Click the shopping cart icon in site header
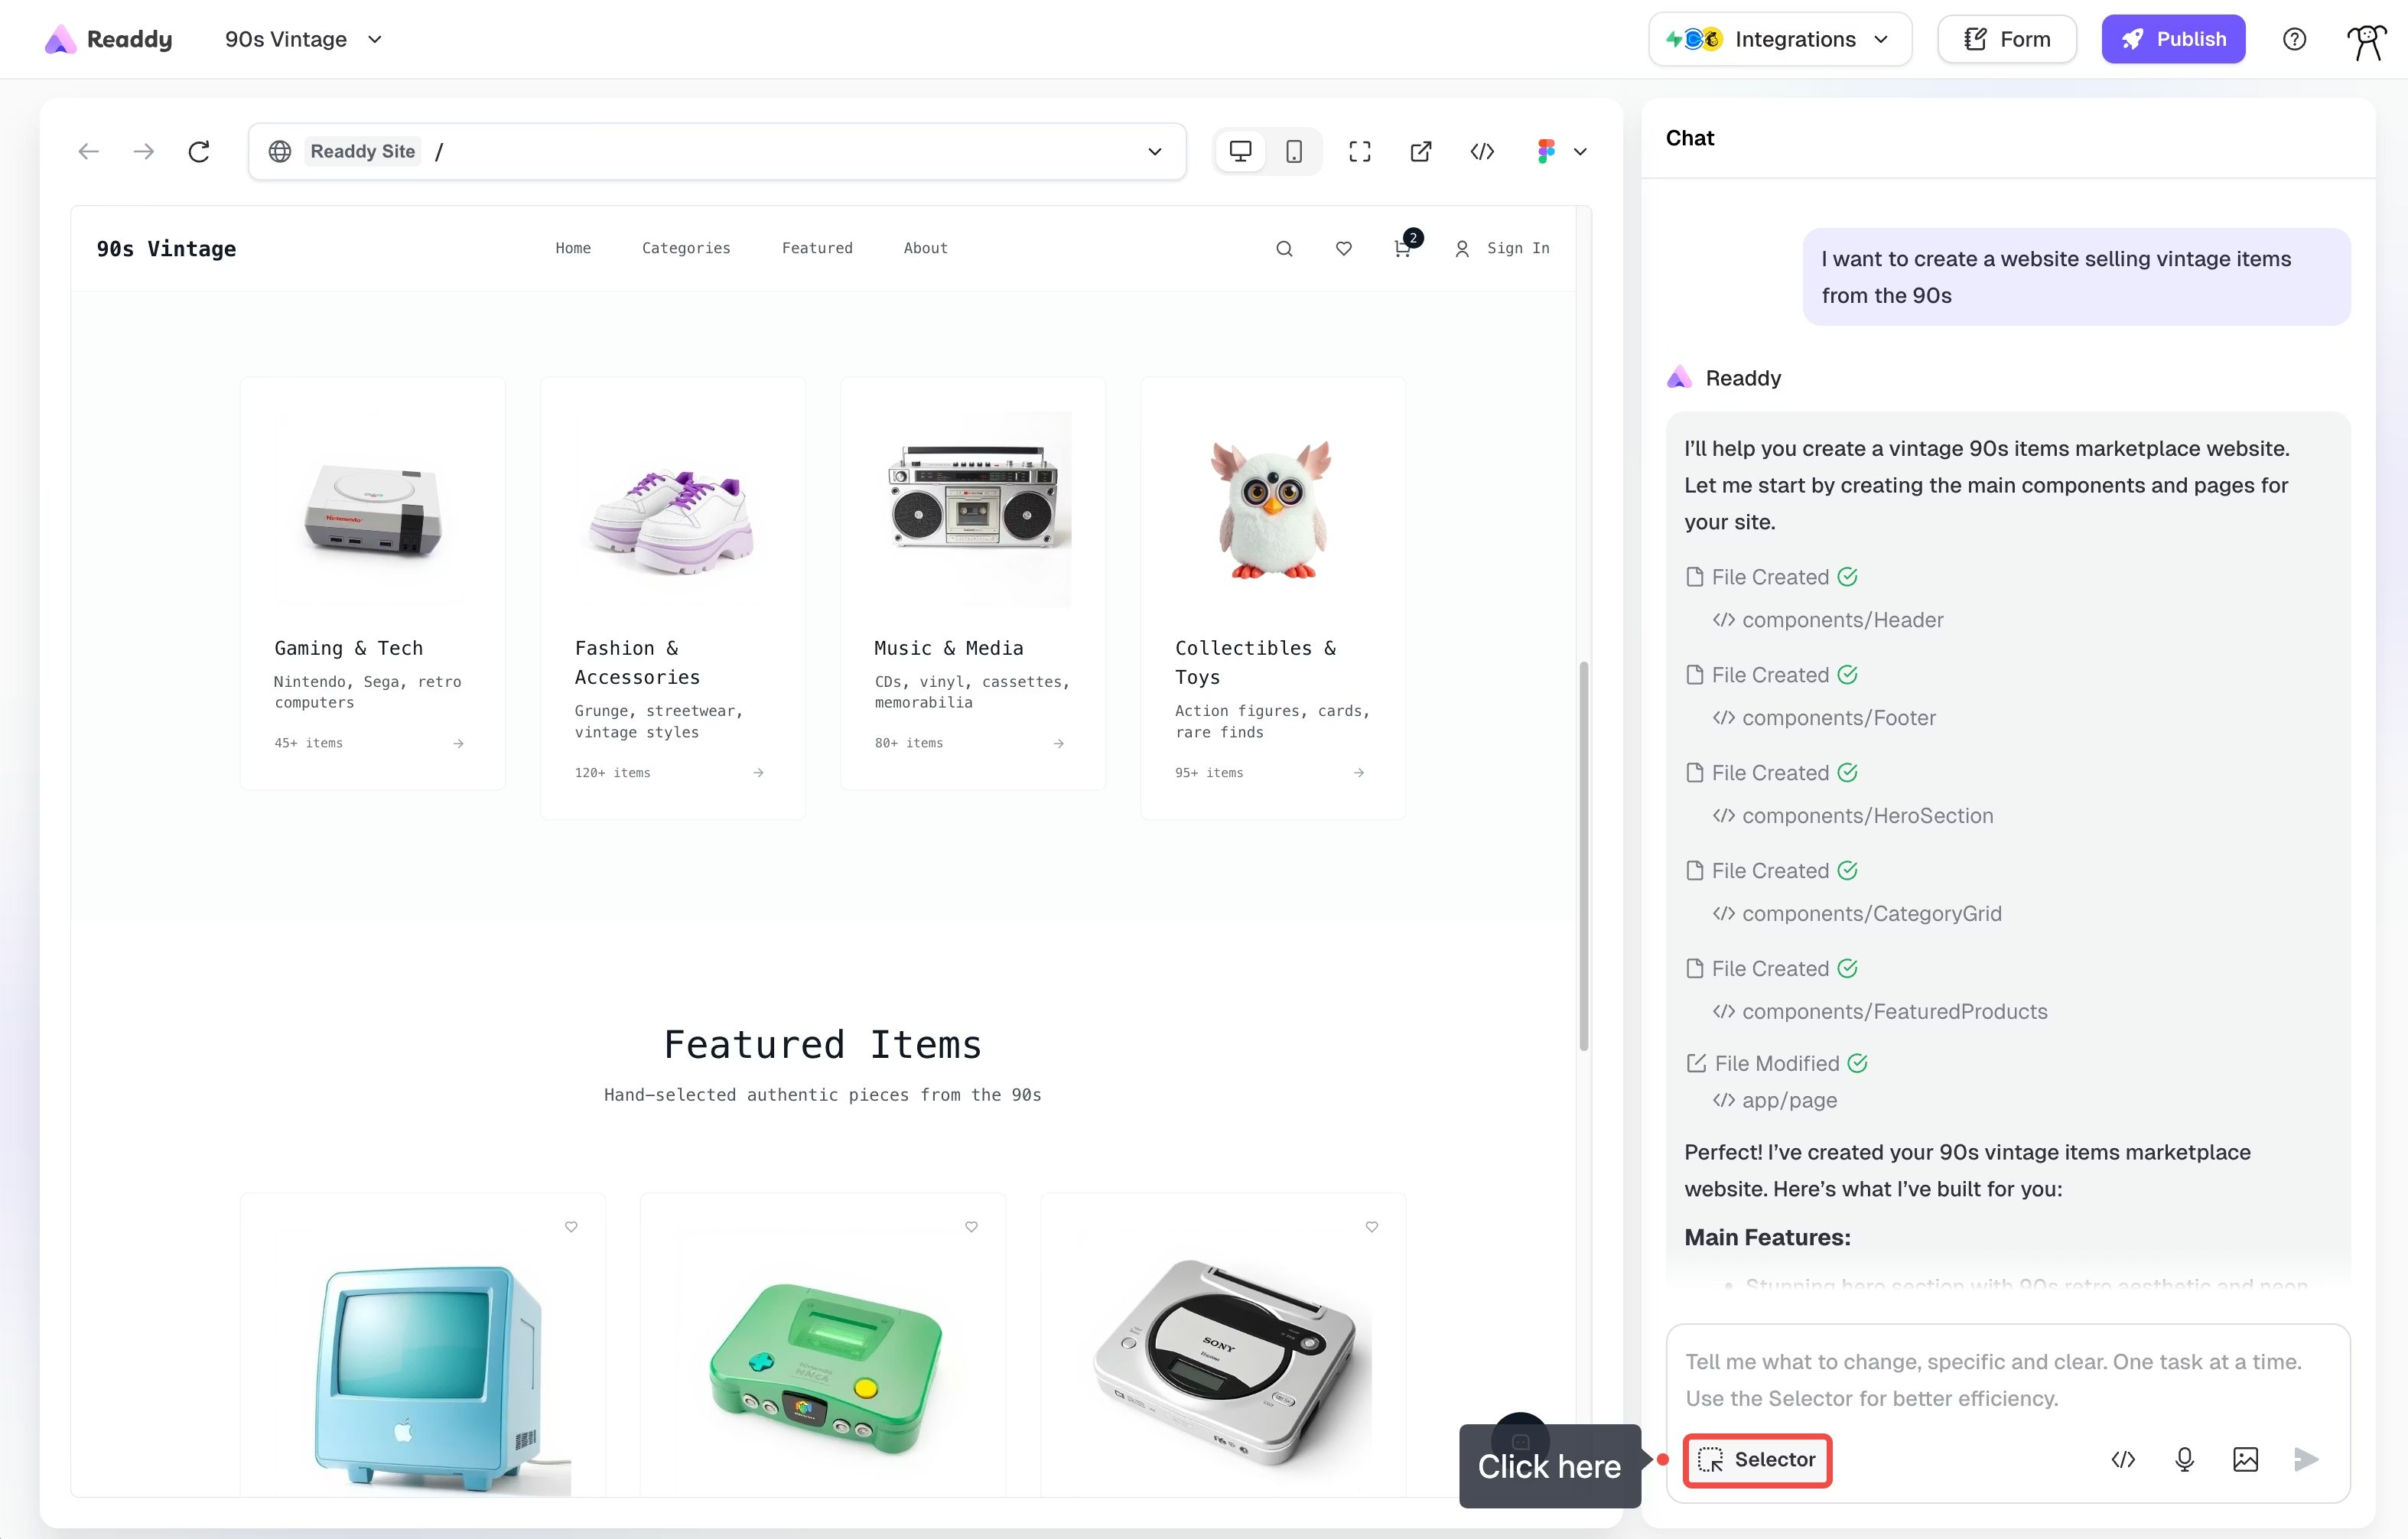 coord(1402,248)
